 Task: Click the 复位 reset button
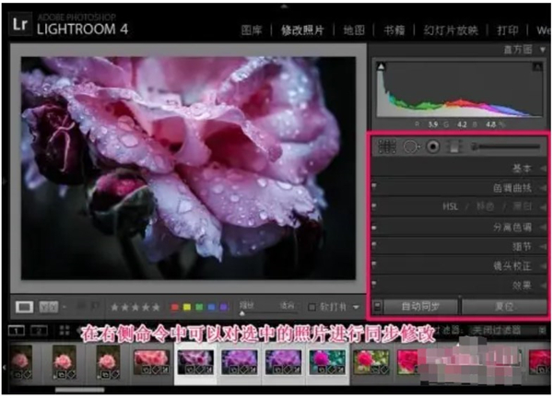504,305
